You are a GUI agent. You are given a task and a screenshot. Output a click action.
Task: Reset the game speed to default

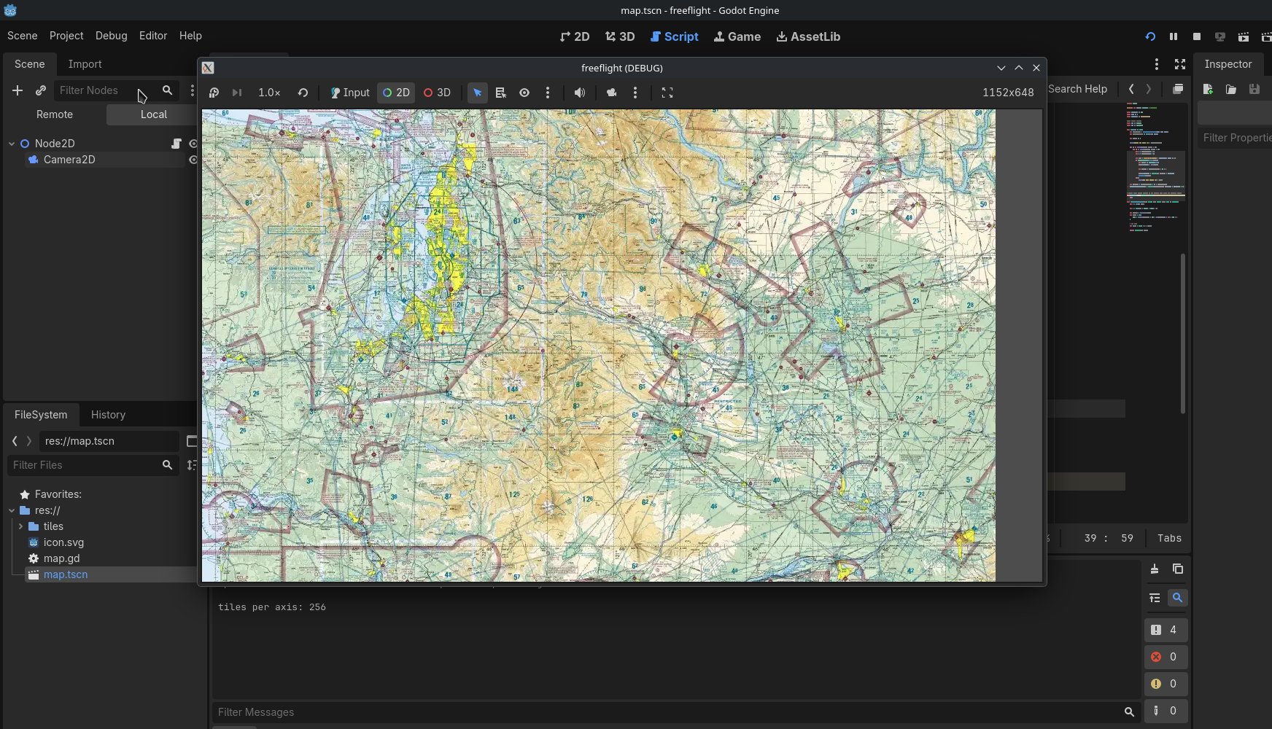pyautogui.click(x=303, y=93)
